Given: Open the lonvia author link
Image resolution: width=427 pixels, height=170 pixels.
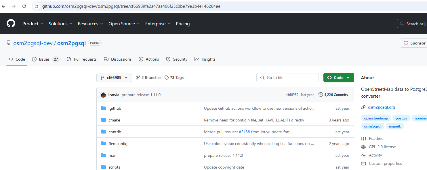Looking at the screenshot, I should pyautogui.click(x=114, y=95).
